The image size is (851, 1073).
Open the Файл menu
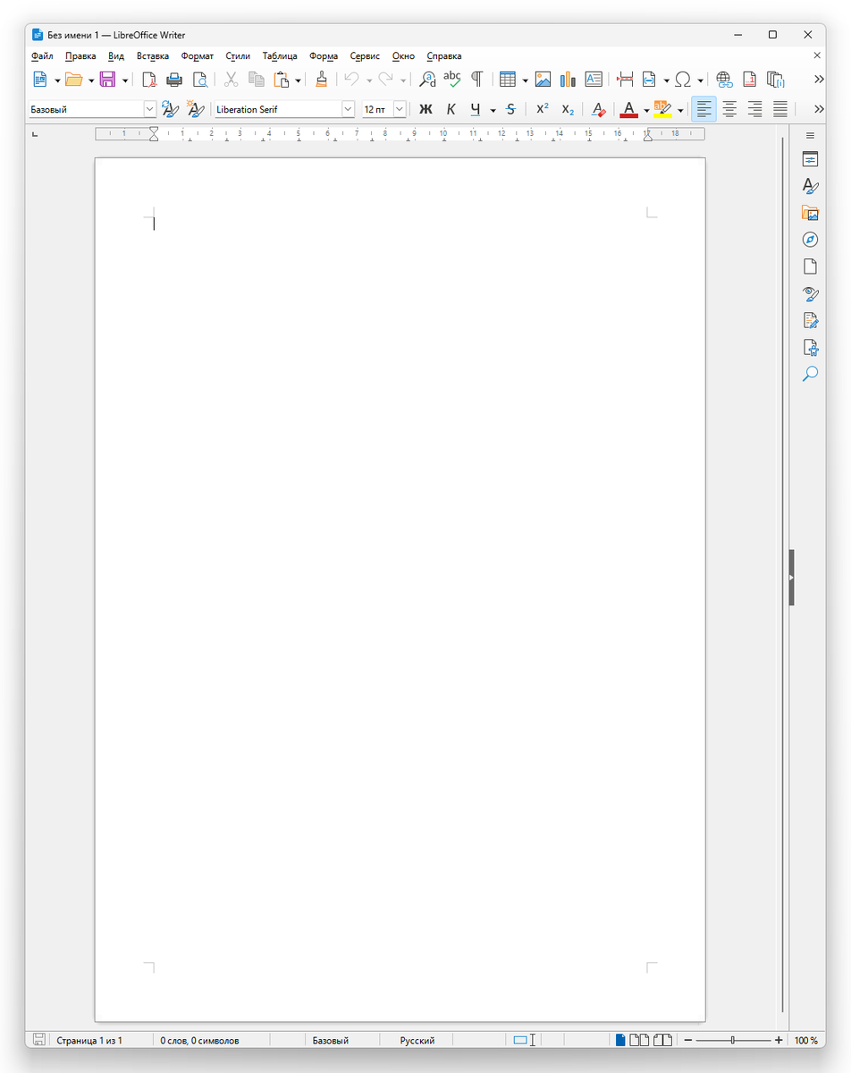point(42,55)
